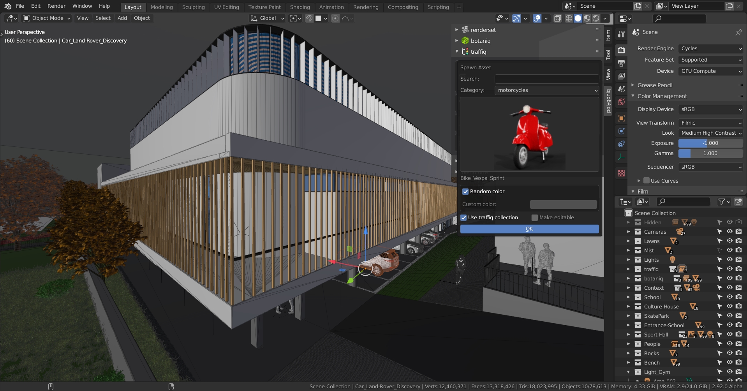Open the View Layer properties tab

621,76
